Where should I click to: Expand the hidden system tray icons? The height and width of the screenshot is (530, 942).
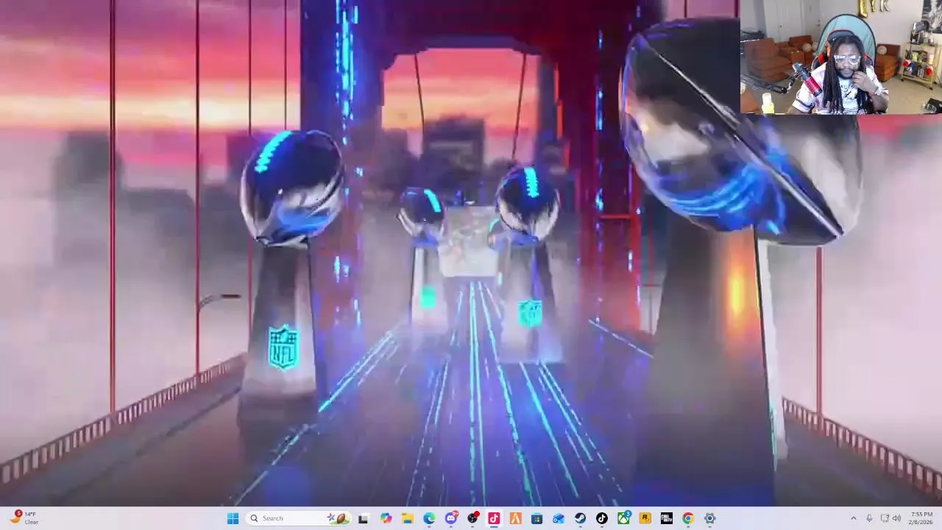click(854, 518)
